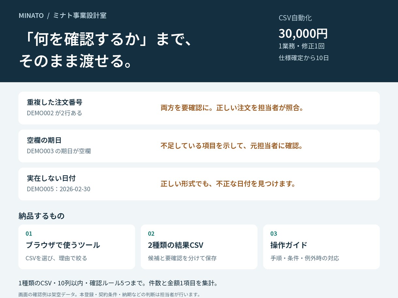This screenshot has height=298, width=398.
Task: Click the 1業務・修正1回 text
Action: [301, 46]
